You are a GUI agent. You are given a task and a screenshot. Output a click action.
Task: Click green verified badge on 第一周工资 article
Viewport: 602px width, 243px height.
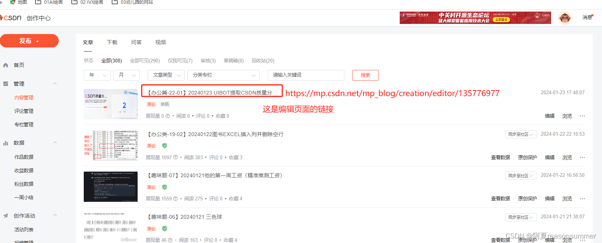(x=165, y=187)
